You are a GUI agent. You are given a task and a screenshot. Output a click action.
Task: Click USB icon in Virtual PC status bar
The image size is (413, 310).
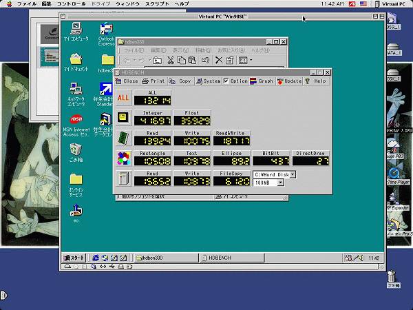point(112,267)
